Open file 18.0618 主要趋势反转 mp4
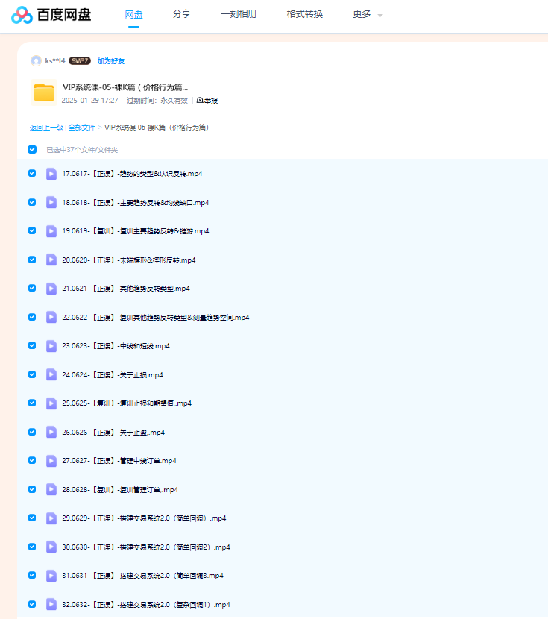The width and height of the screenshot is (548, 619). pyautogui.click(x=136, y=203)
